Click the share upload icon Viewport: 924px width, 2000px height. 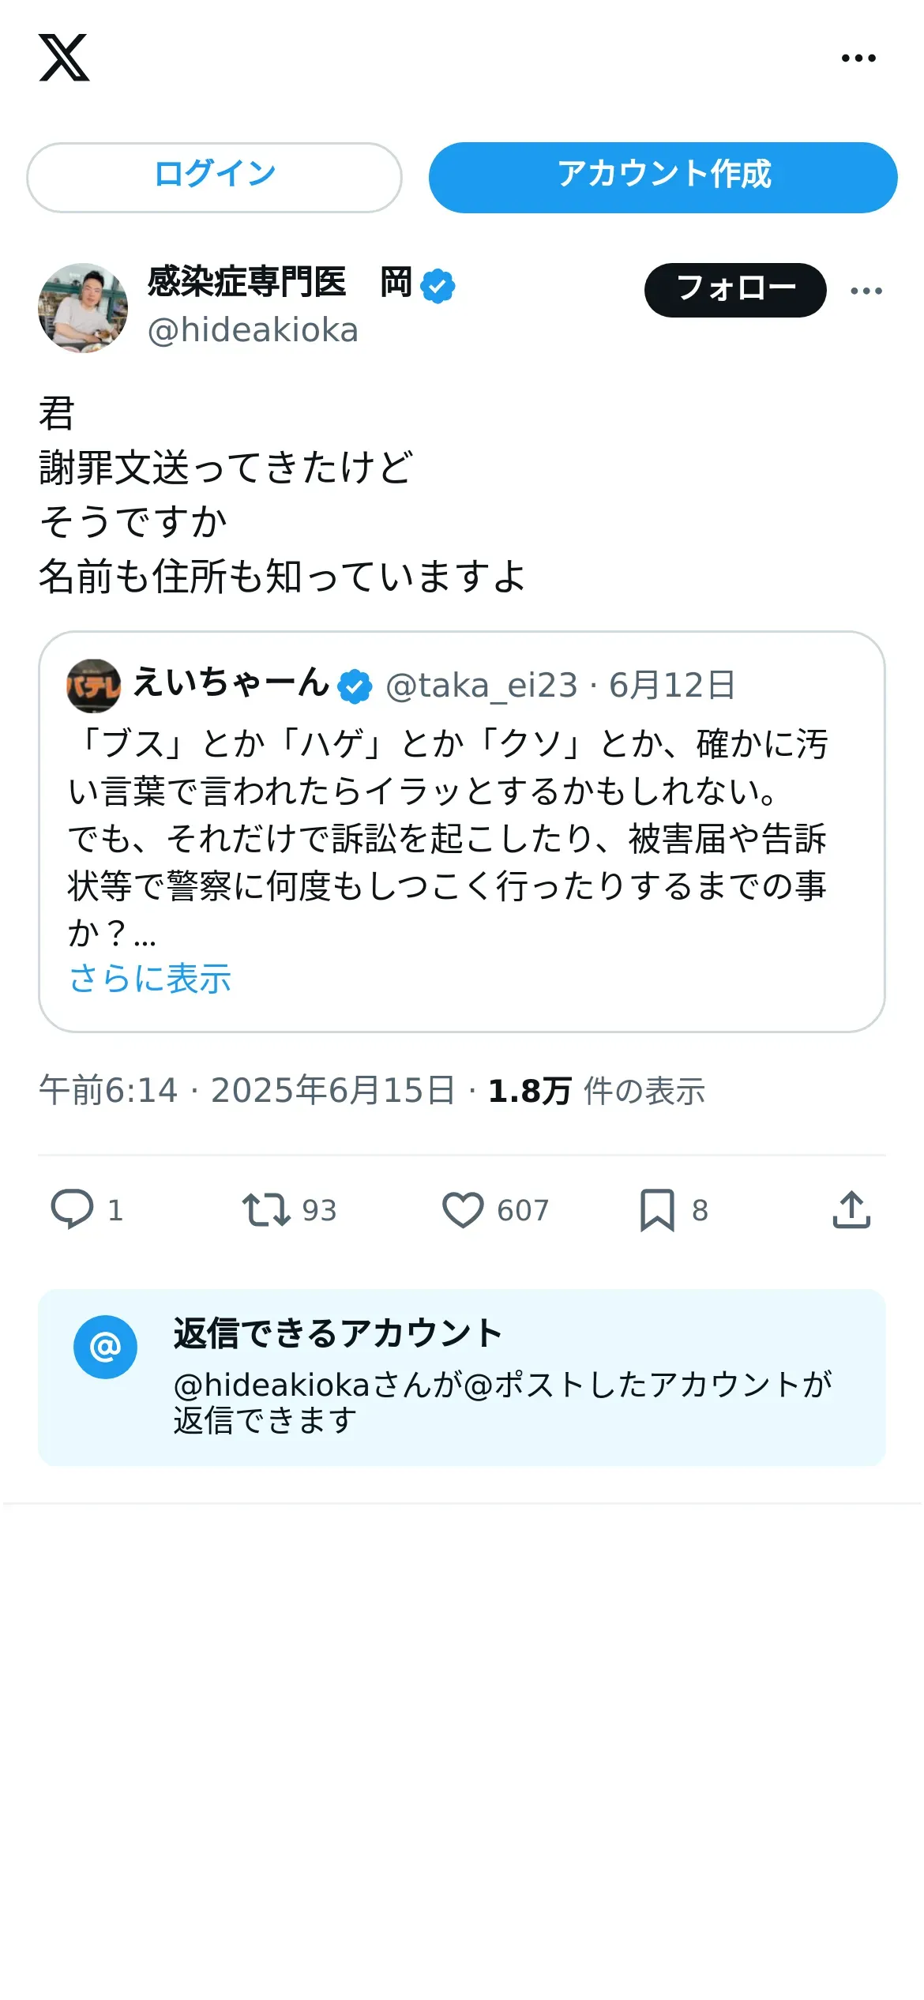pyautogui.click(x=851, y=1209)
